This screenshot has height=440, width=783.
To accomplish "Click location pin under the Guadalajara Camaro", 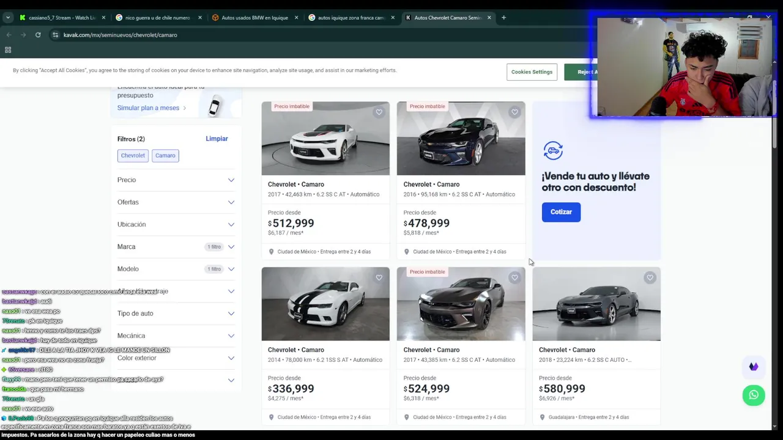I will [x=542, y=417].
